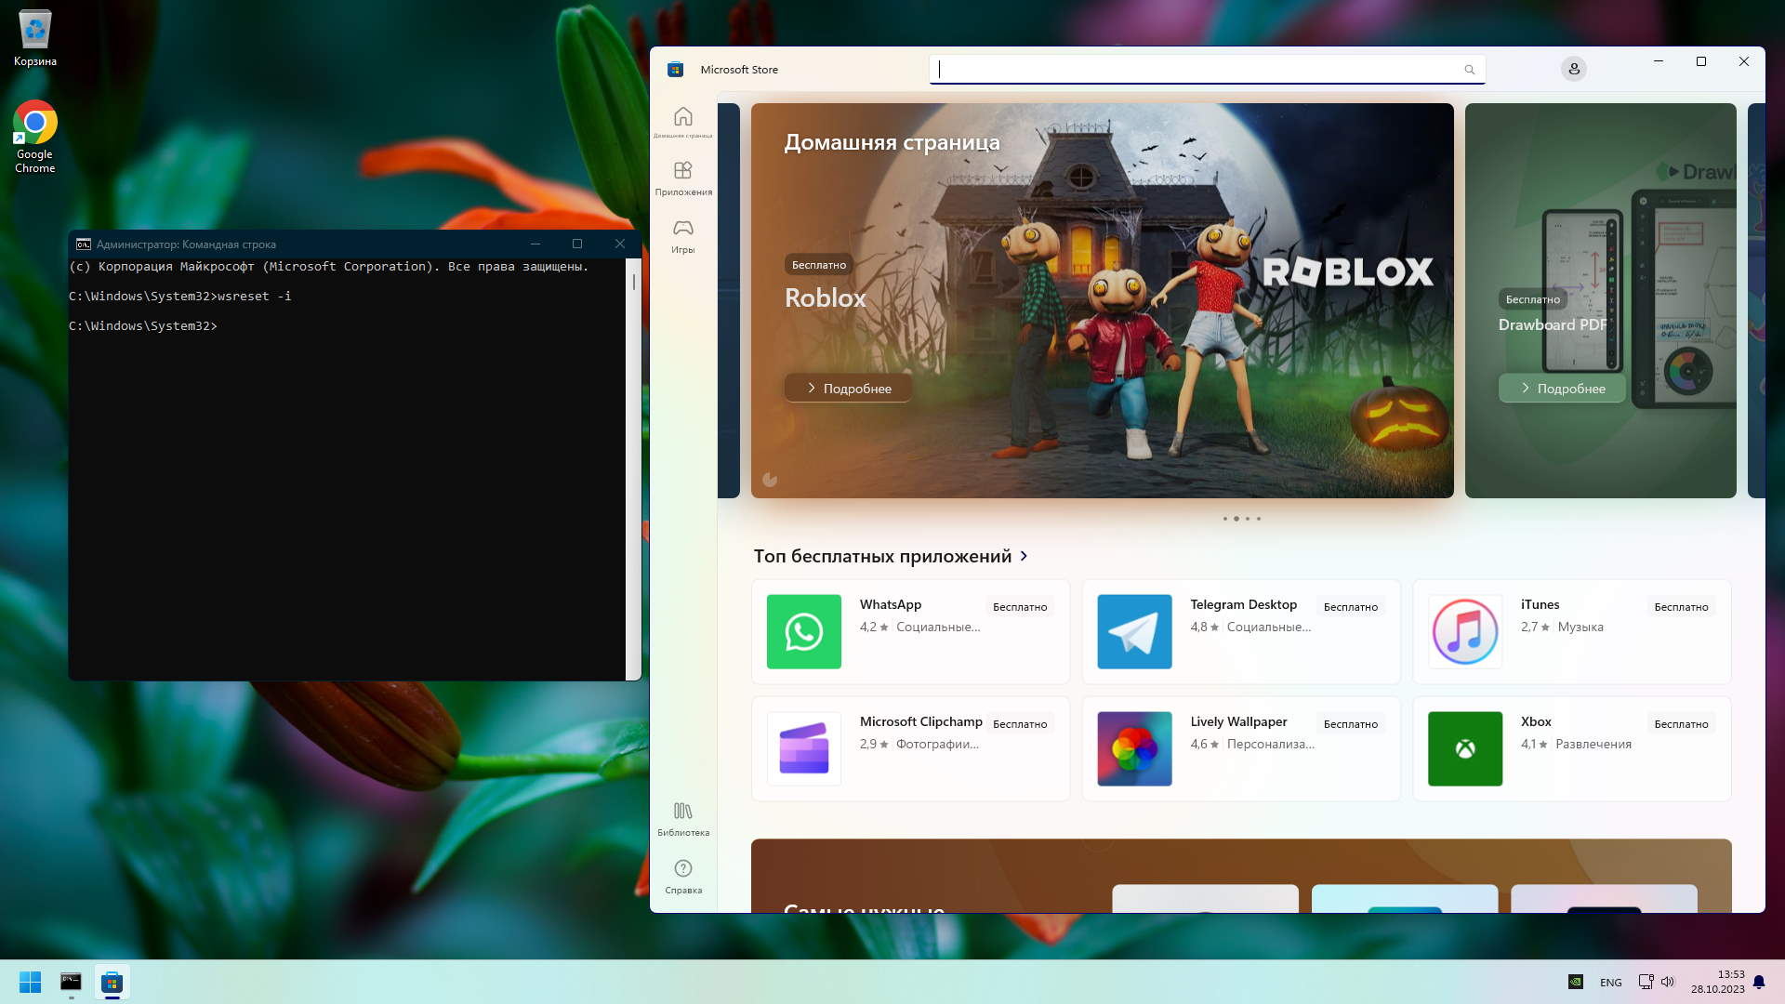Open the Apps section in sidebar
The image size is (1785, 1004).
pos(682,178)
